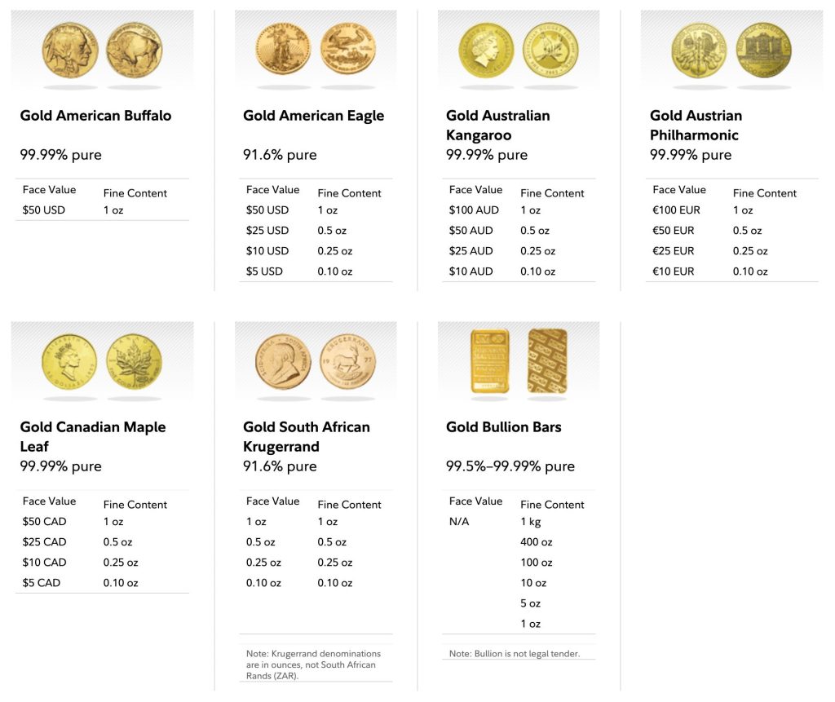Select the Lady Liberty American Eagle coin
This screenshot has height=702, width=835.
click(x=283, y=49)
